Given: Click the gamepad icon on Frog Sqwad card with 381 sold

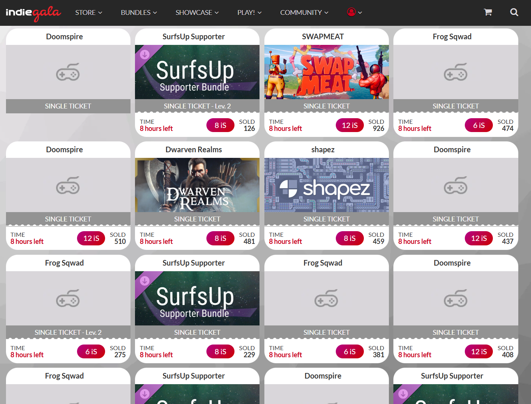Looking at the screenshot, I should (326, 298).
